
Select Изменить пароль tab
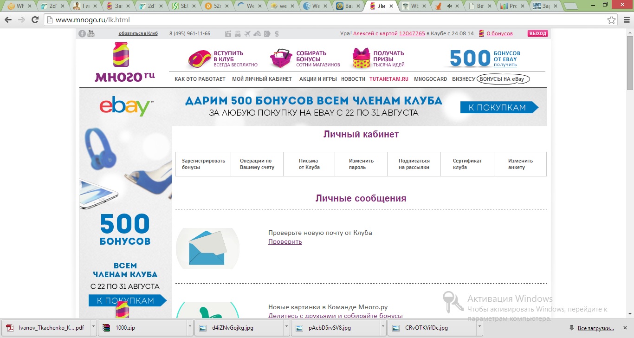tap(361, 164)
